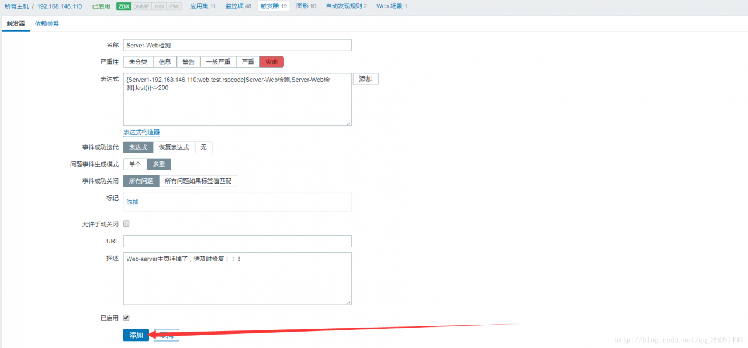748x348 pixels.
Task: Select 灾难 severity level
Action: coord(271,61)
